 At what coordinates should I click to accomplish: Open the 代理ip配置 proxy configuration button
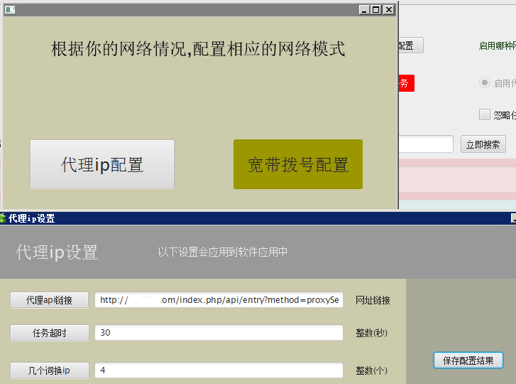(102, 164)
